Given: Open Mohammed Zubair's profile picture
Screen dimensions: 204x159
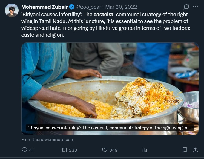Looking at the screenshot, I should click(12, 10).
